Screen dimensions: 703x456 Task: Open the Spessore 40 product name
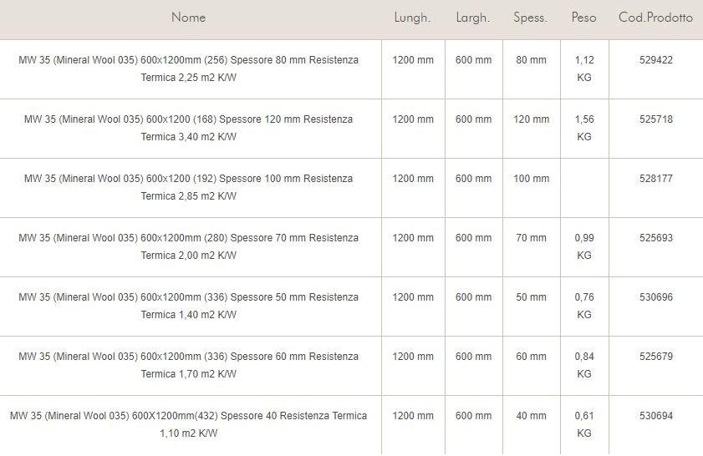188,424
